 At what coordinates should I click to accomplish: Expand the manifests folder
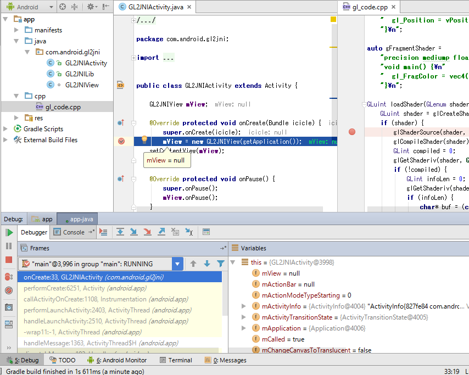(16, 30)
